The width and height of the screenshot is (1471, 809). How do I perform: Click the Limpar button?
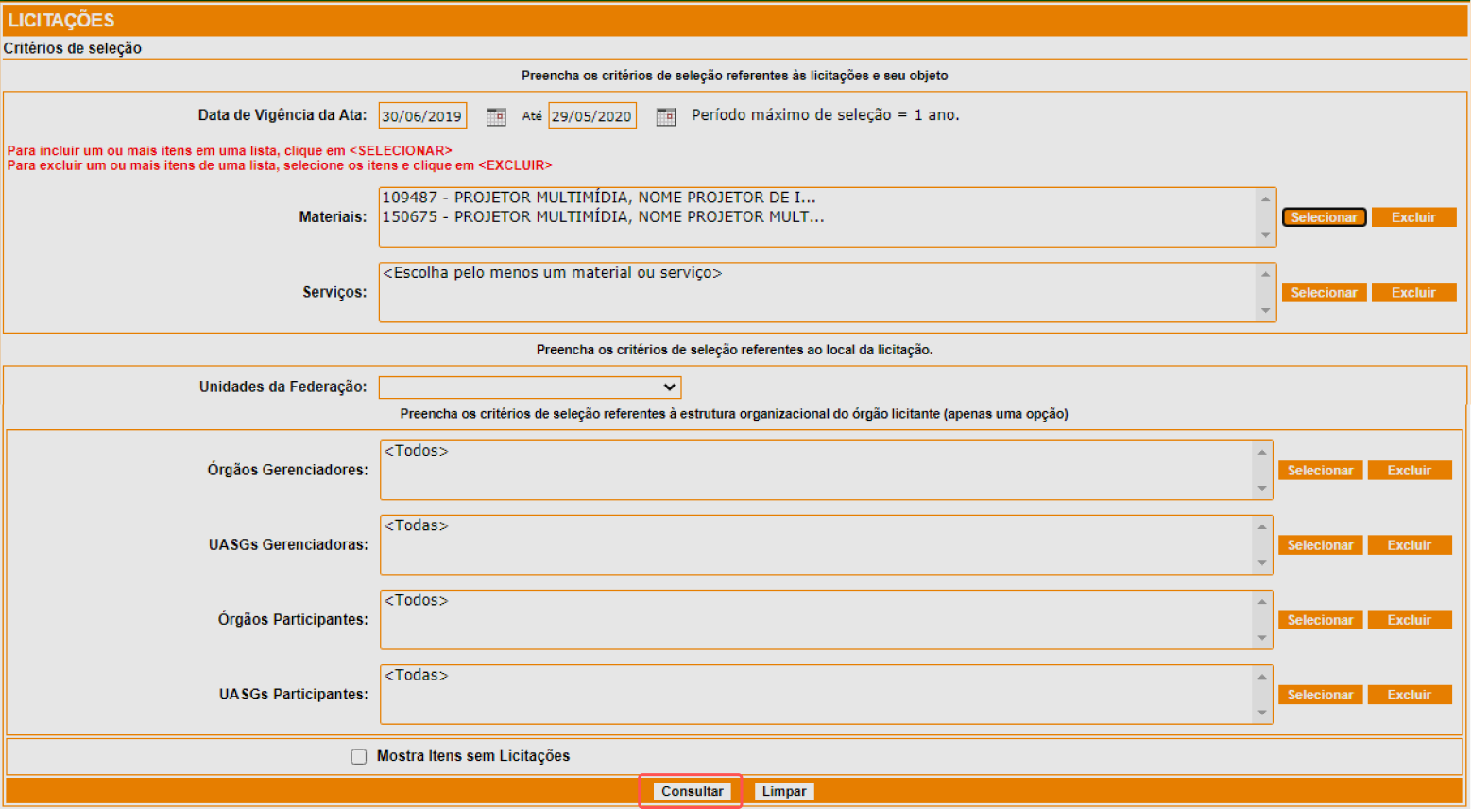pos(784,792)
